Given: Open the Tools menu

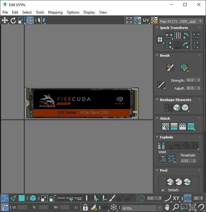Looking at the screenshot, I should (x=40, y=12).
